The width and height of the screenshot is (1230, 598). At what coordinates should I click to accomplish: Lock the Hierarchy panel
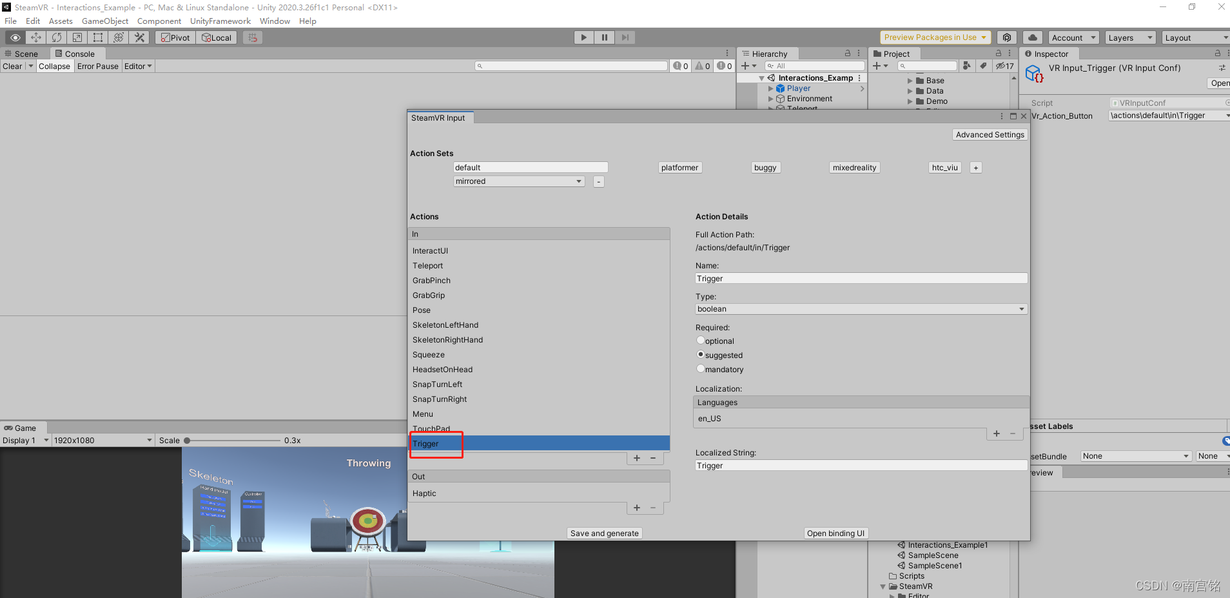[848, 54]
